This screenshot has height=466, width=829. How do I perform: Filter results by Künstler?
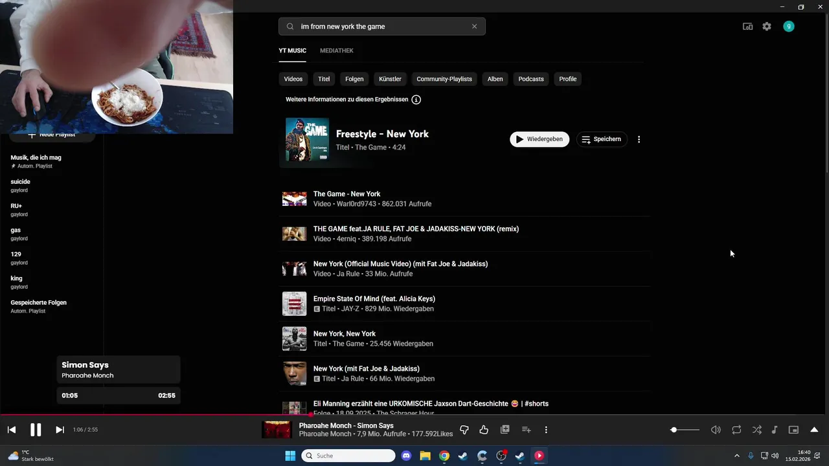(x=391, y=79)
